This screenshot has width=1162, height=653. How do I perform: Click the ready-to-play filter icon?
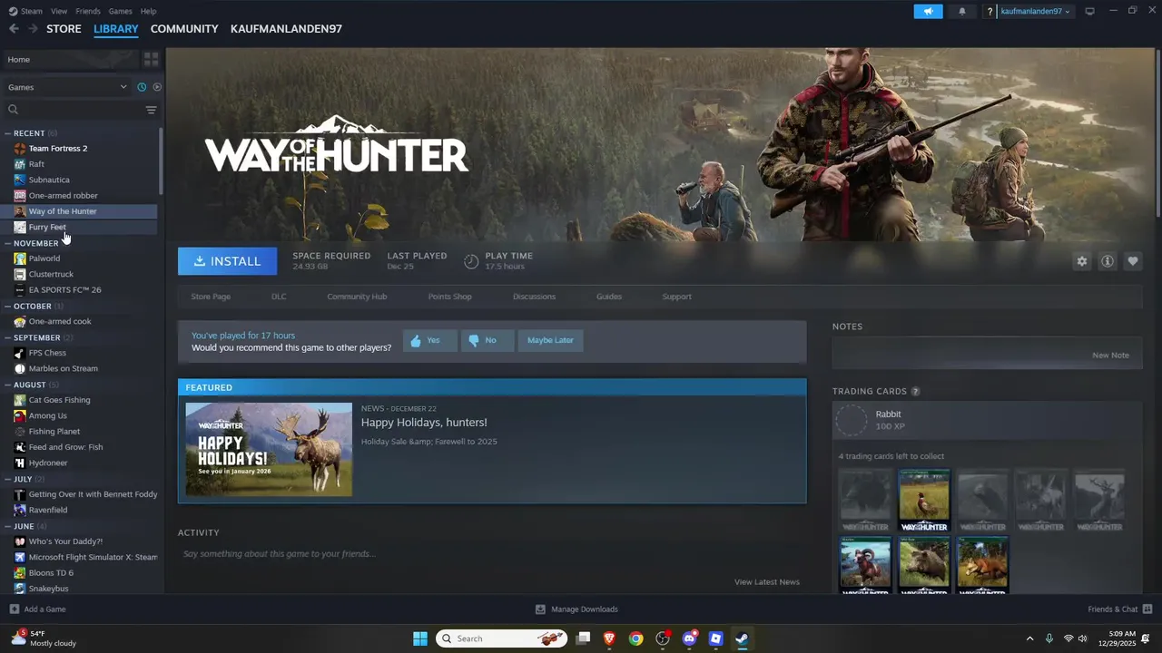pyautogui.click(x=157, y=87)
